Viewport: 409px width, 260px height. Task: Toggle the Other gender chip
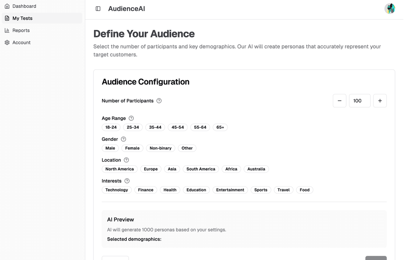pyautogui.click(x=187, y=148)
